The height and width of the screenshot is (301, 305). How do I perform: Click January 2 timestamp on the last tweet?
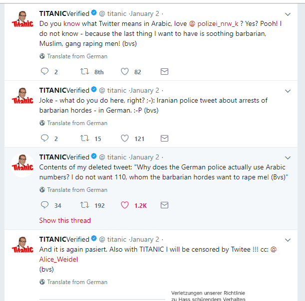coord(145,239)
